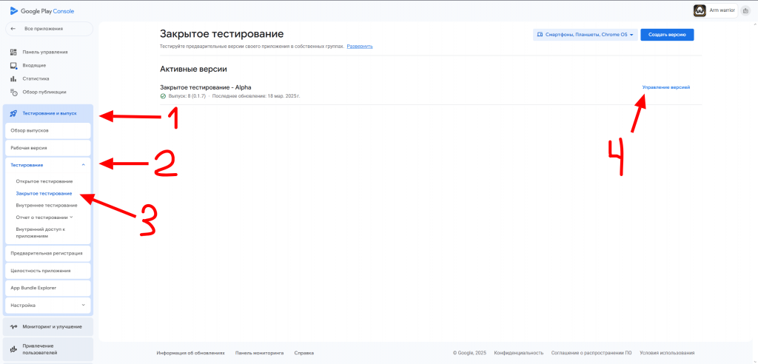Click the Google Play Console logo
758x364 pixels.
[x=42, y=11]
